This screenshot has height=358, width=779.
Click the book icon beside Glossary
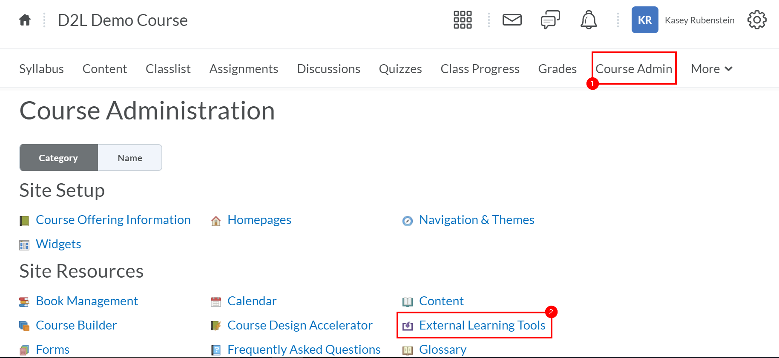[x=408, y=350]
